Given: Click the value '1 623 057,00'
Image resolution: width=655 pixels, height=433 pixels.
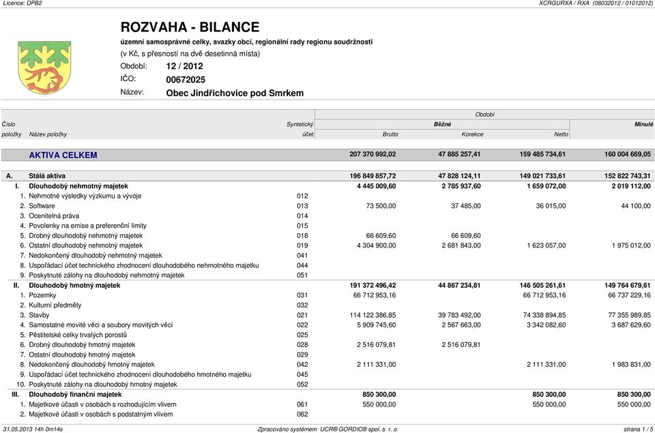Looking at the screenshot, I should click(x=547, y=245).
